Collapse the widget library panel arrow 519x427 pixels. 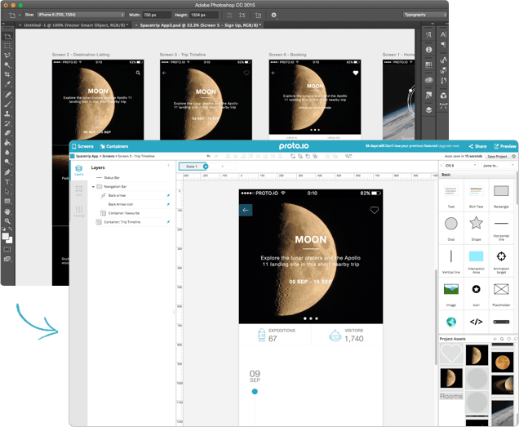(x=441, y=165)
